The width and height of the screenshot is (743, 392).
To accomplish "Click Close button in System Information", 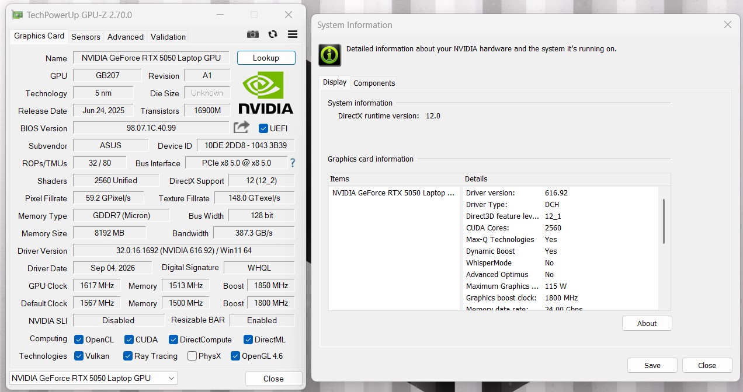I will 707,365.
